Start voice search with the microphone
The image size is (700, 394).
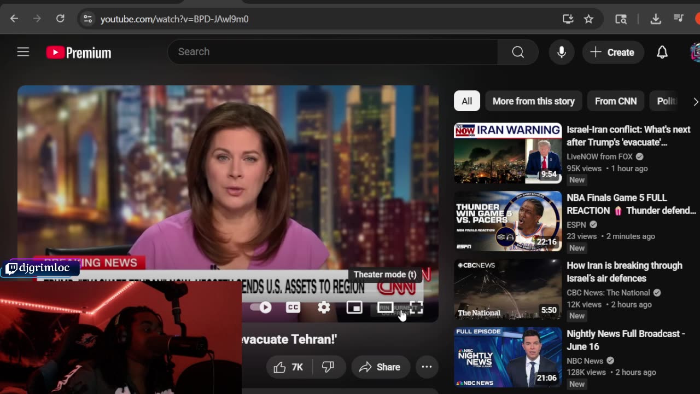tap(562, 52)
